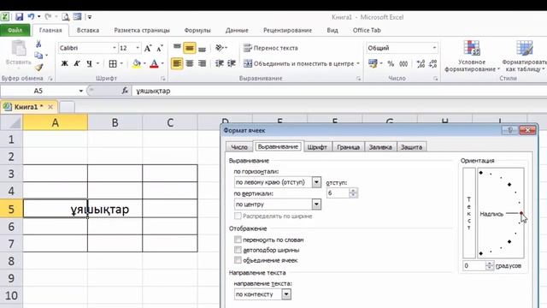547x308 pixels.
Task: Align text to bottom of cell
Action: pos(202,48)
